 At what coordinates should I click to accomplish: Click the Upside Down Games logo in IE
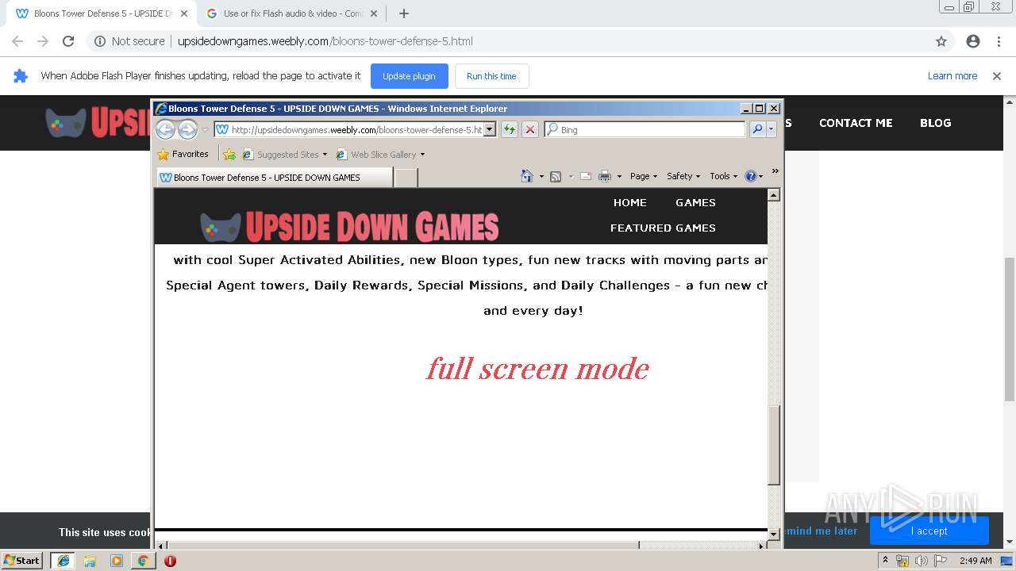pos(349,227)
